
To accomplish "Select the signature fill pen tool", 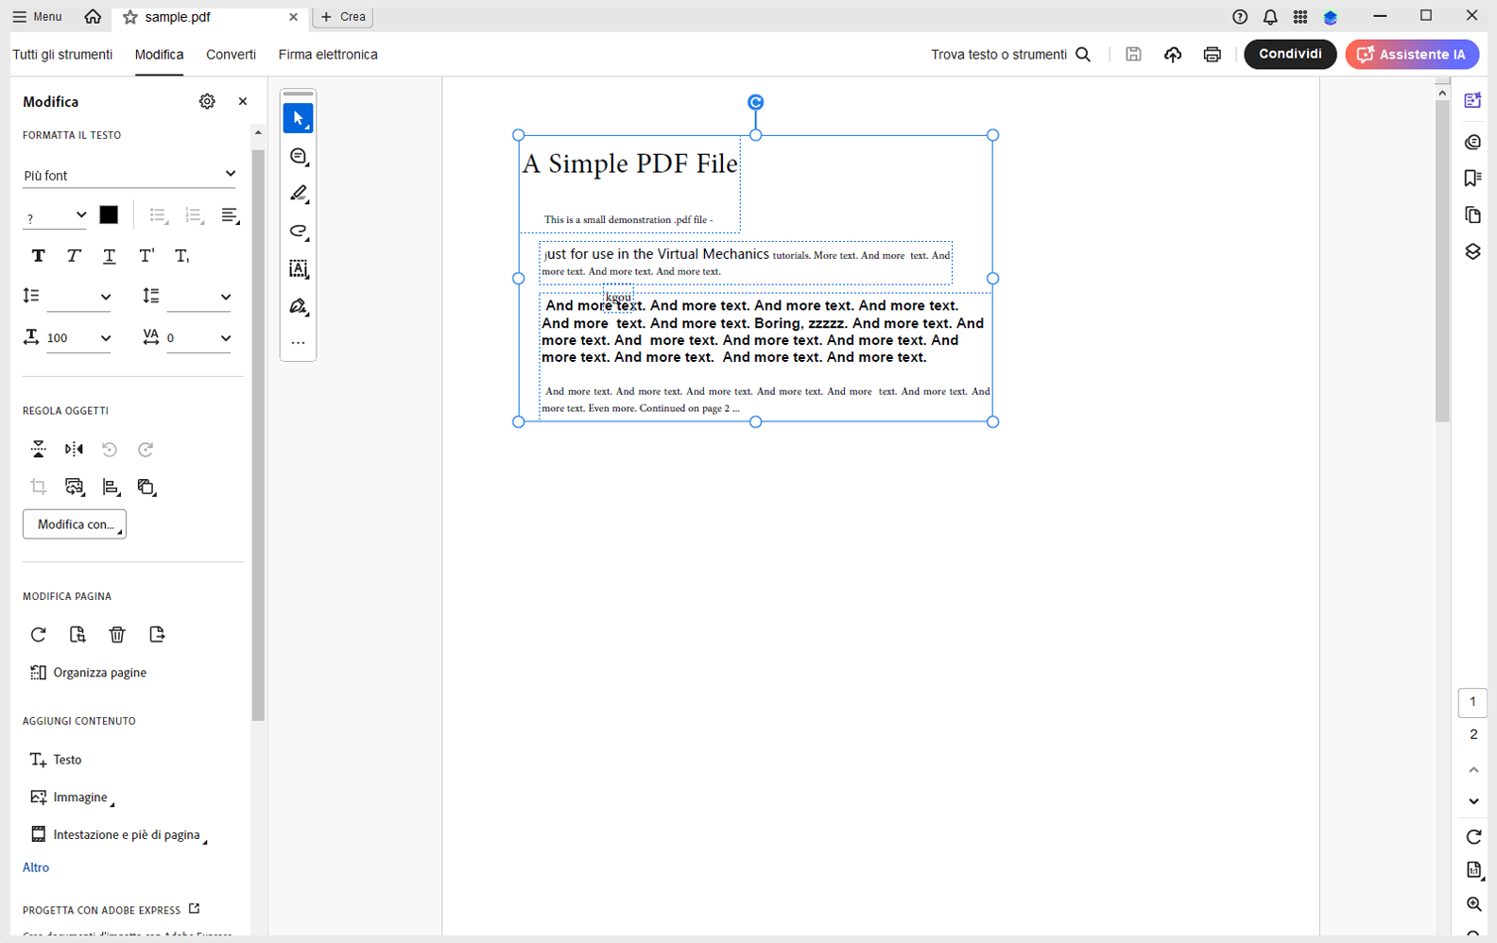I will point(299,307).
